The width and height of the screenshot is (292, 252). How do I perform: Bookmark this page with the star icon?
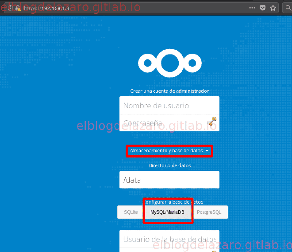[273, 8]
